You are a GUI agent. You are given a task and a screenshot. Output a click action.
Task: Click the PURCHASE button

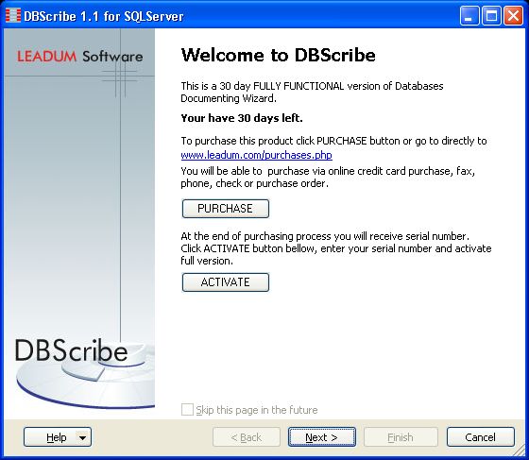[x=226, y=209]
